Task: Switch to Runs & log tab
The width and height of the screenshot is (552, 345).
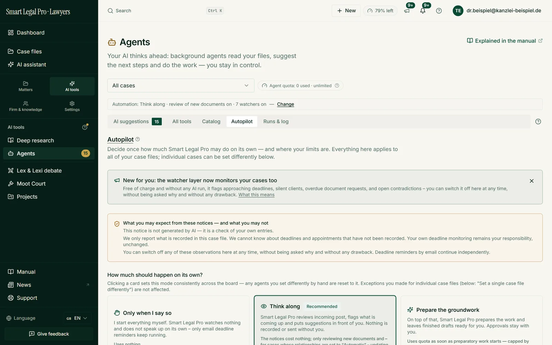Action: 276,121
